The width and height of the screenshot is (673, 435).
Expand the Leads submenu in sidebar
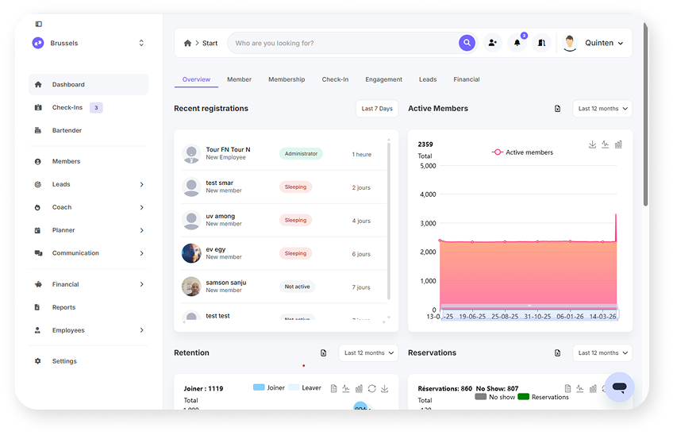click(x=142, y=184)
